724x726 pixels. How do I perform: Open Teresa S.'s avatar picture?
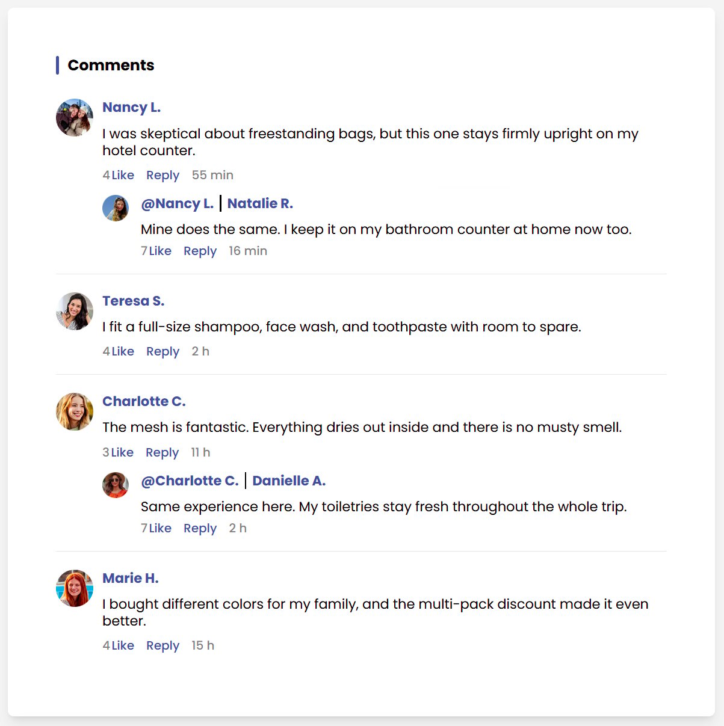[75, 312]
